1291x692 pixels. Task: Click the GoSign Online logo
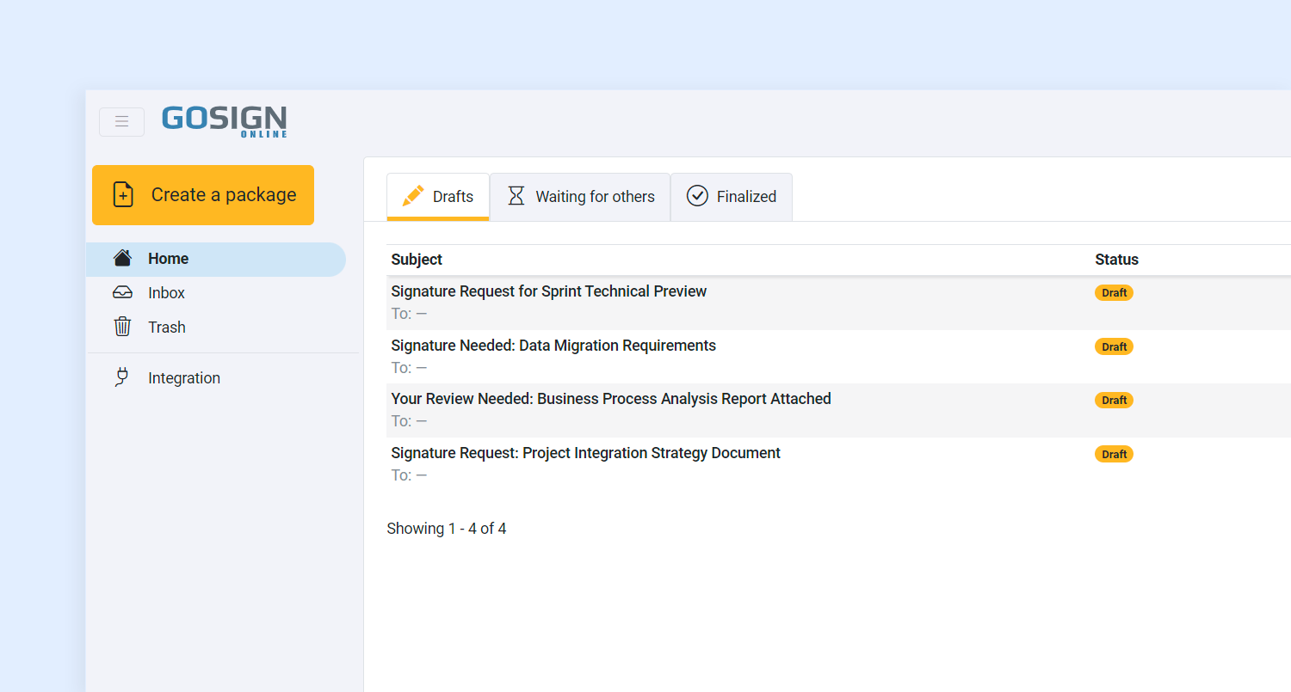point(224,120)
